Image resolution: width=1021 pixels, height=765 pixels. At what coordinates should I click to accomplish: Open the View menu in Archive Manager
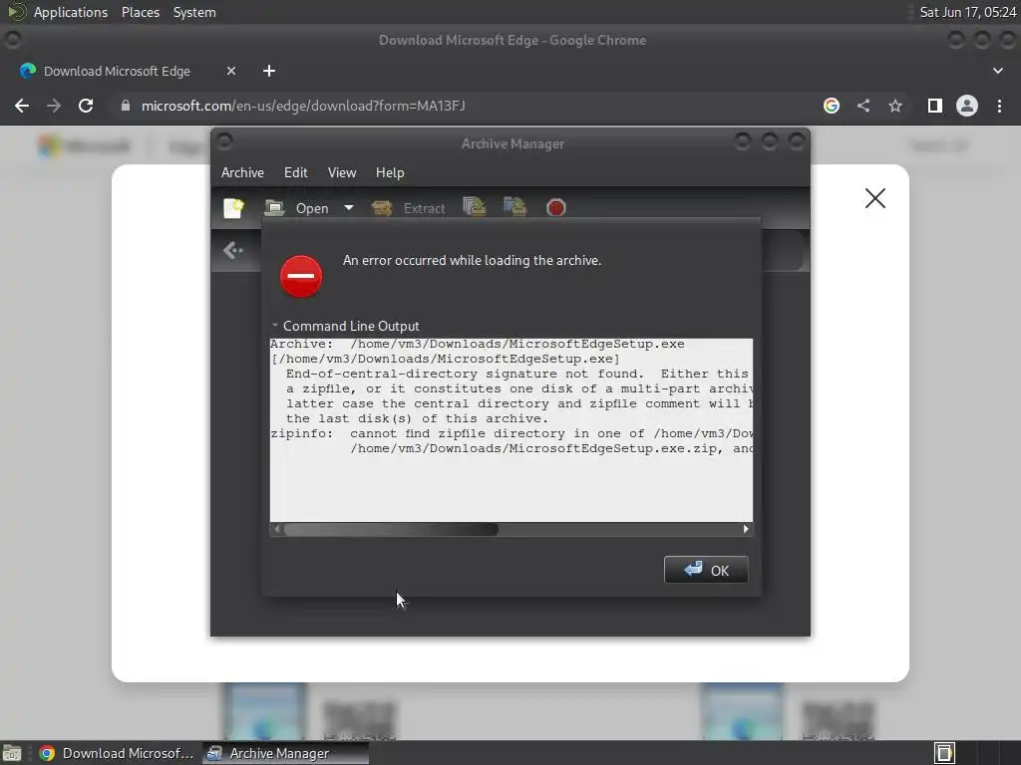[x=342, y=172]
